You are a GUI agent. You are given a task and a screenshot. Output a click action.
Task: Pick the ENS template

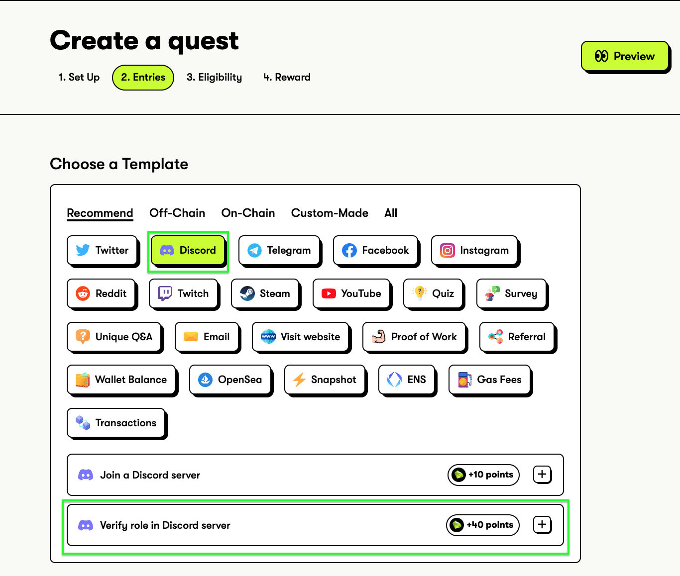407,380
